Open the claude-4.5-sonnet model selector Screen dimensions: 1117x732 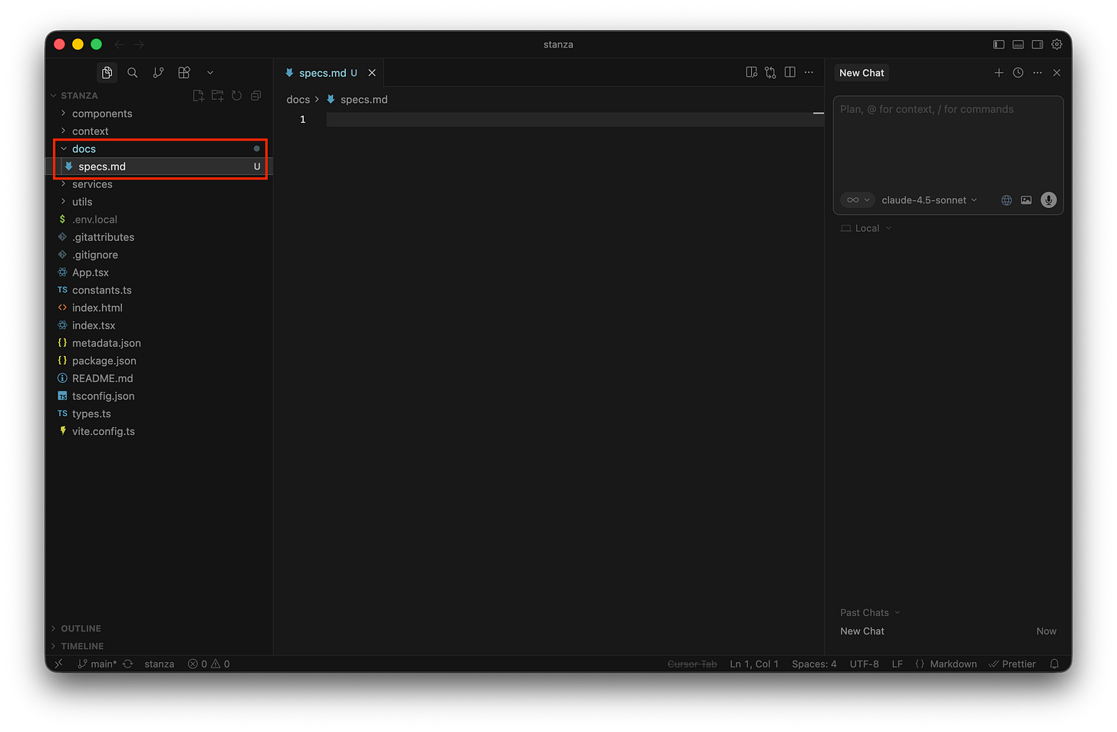tap(928, 199)
